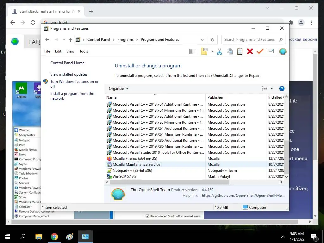Open a new Chrome tab

[91, 11]
